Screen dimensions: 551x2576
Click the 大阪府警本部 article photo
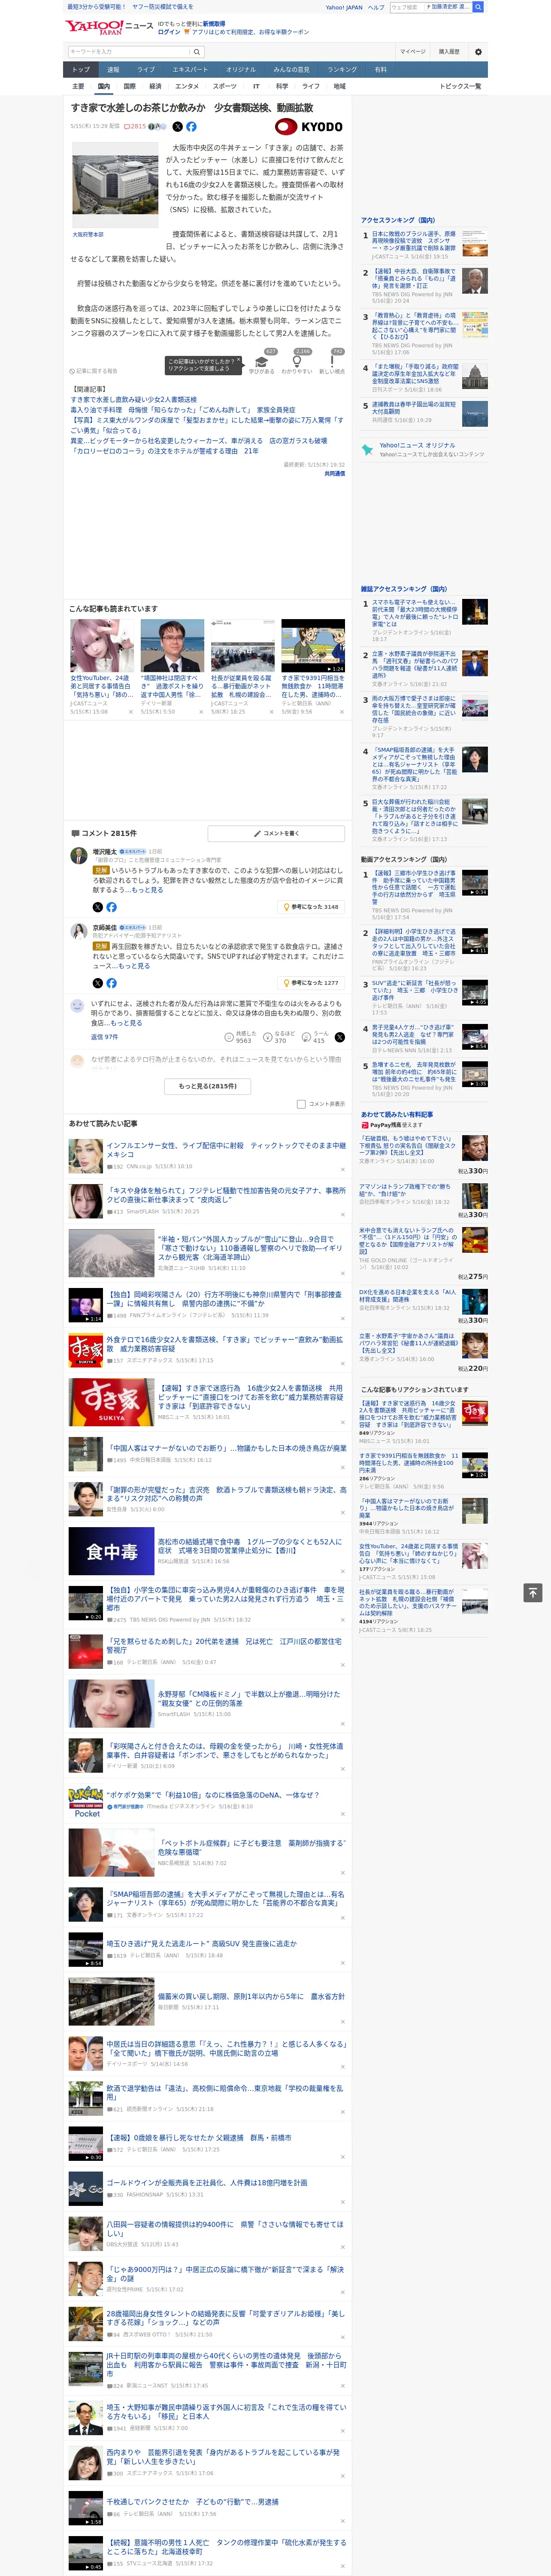pyautogui.click(x=116, y=186)
